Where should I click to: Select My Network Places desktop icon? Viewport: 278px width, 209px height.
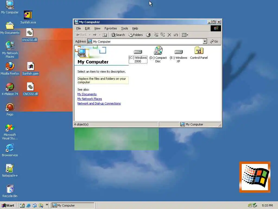[x=10, y=50]
